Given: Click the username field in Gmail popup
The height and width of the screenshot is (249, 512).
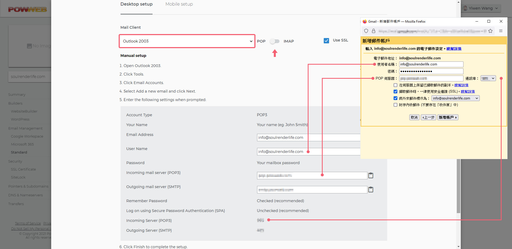Looking at the screenshot, I should 431,64.
